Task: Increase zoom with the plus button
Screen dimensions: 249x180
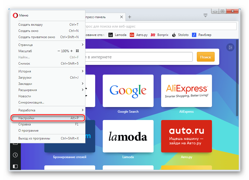Action: (71, 51)
